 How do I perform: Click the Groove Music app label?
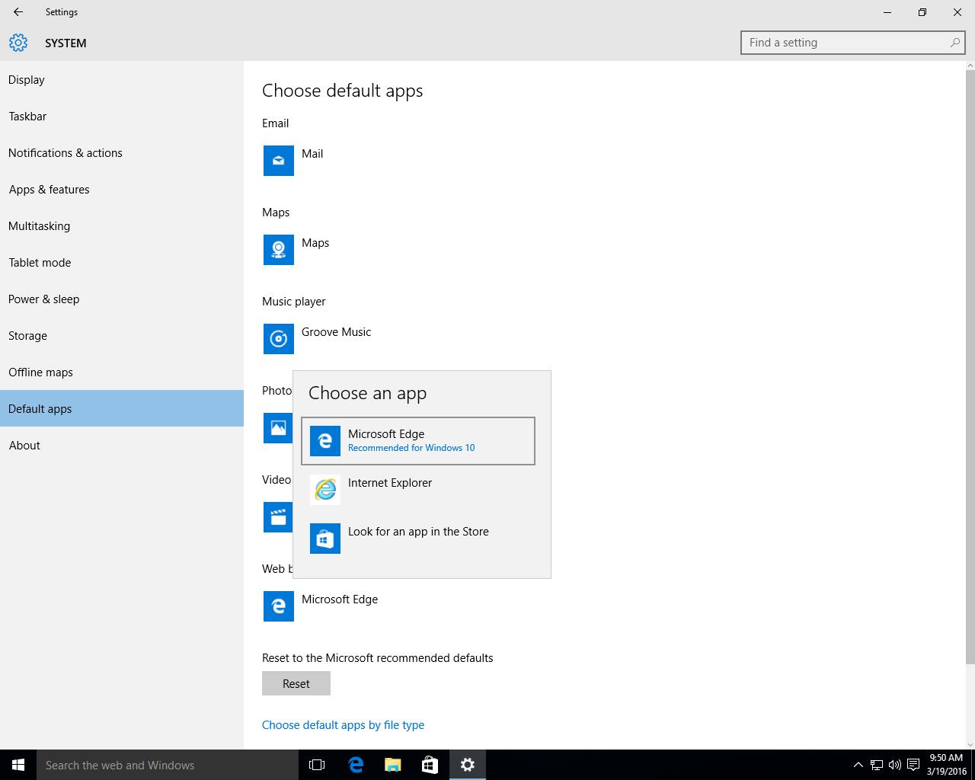pos(336,332)
